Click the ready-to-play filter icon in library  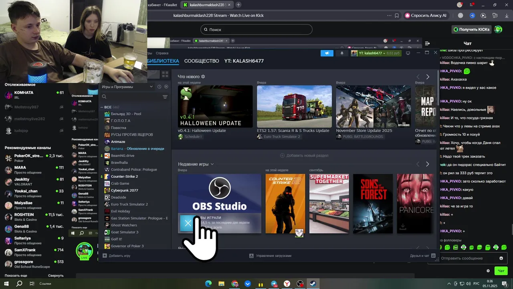[166, 87]
